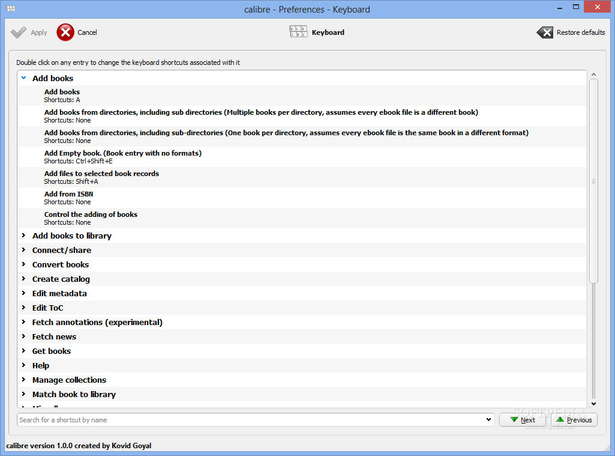This screenshot has width=615, height=456.
Task: Click the green Apply checkmark icon
Action: [19, 32]
